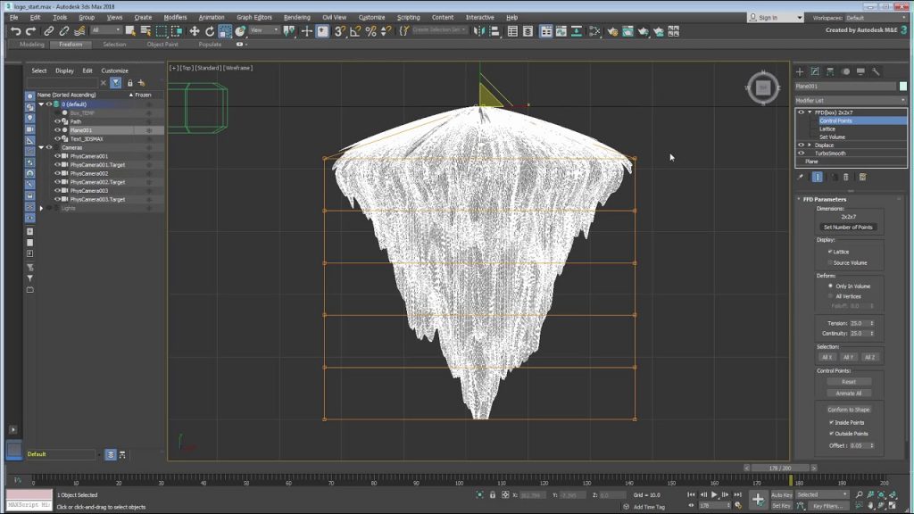Click the Undo icon in the toolbar
This screenshot has height=514, width=914.
click(16, 31)
